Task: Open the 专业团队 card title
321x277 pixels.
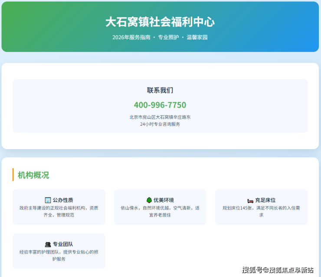Action: [x=63, y=244]
